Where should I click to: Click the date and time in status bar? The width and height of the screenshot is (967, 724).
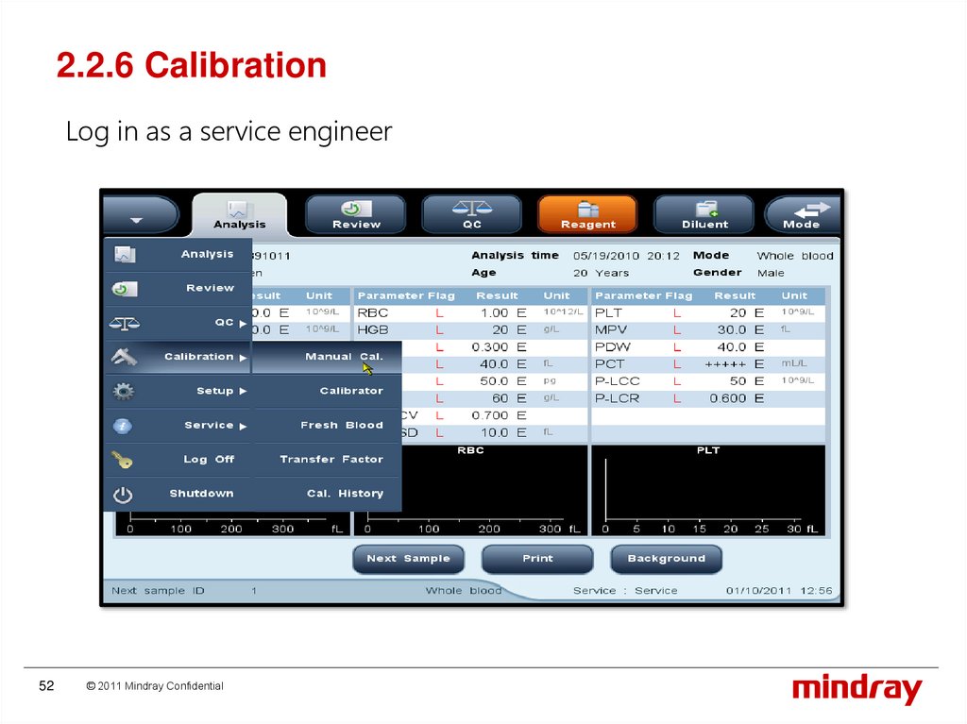[x=779, y=591]
